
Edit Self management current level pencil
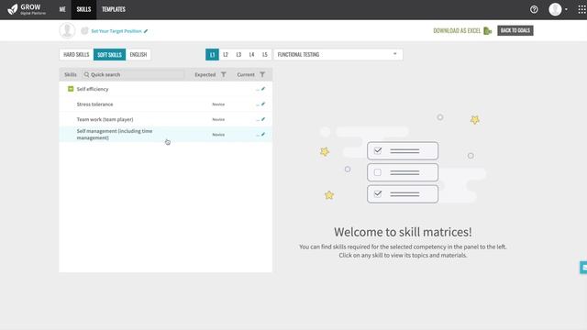(x=263, y=134)
